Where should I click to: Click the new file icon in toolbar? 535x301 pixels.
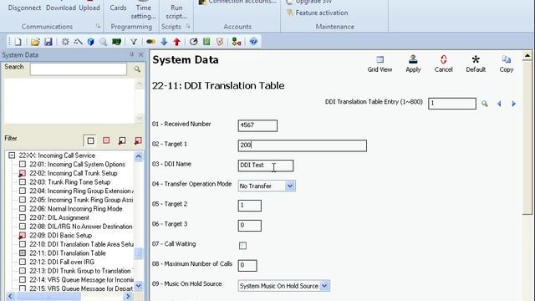(18, 42)
